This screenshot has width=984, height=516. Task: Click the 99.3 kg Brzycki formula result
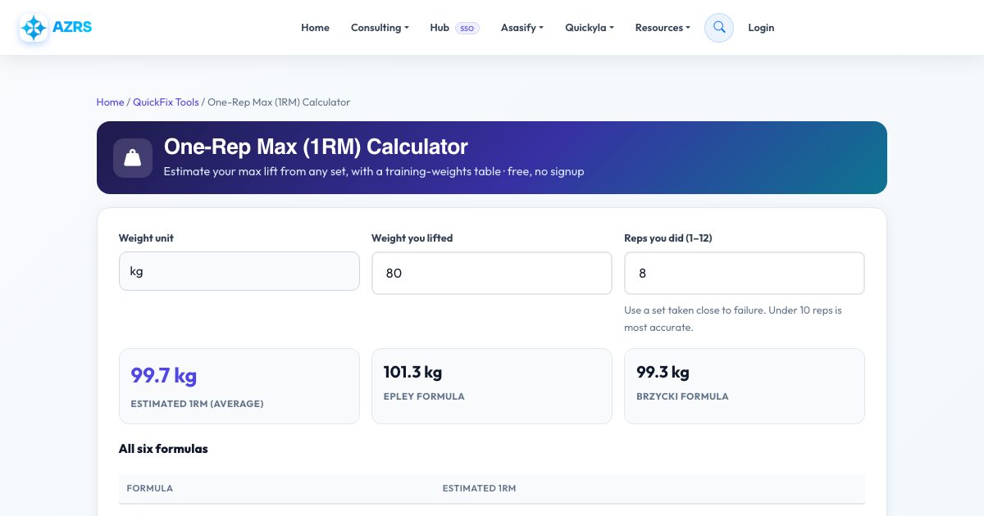pos(663,373)
